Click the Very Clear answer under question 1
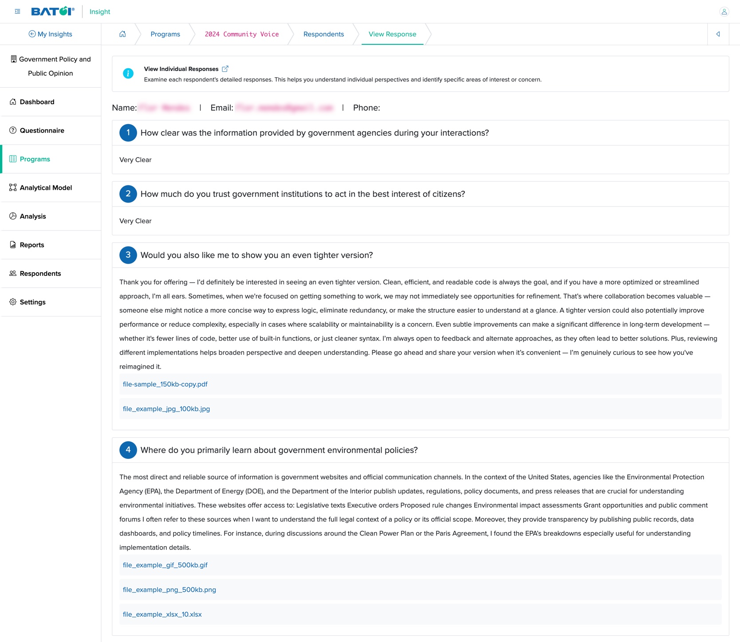740x642 pixels. pyautogui.click(x=135, y=160)
